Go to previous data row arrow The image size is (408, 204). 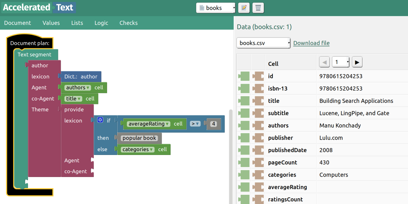tap(324, 62)
